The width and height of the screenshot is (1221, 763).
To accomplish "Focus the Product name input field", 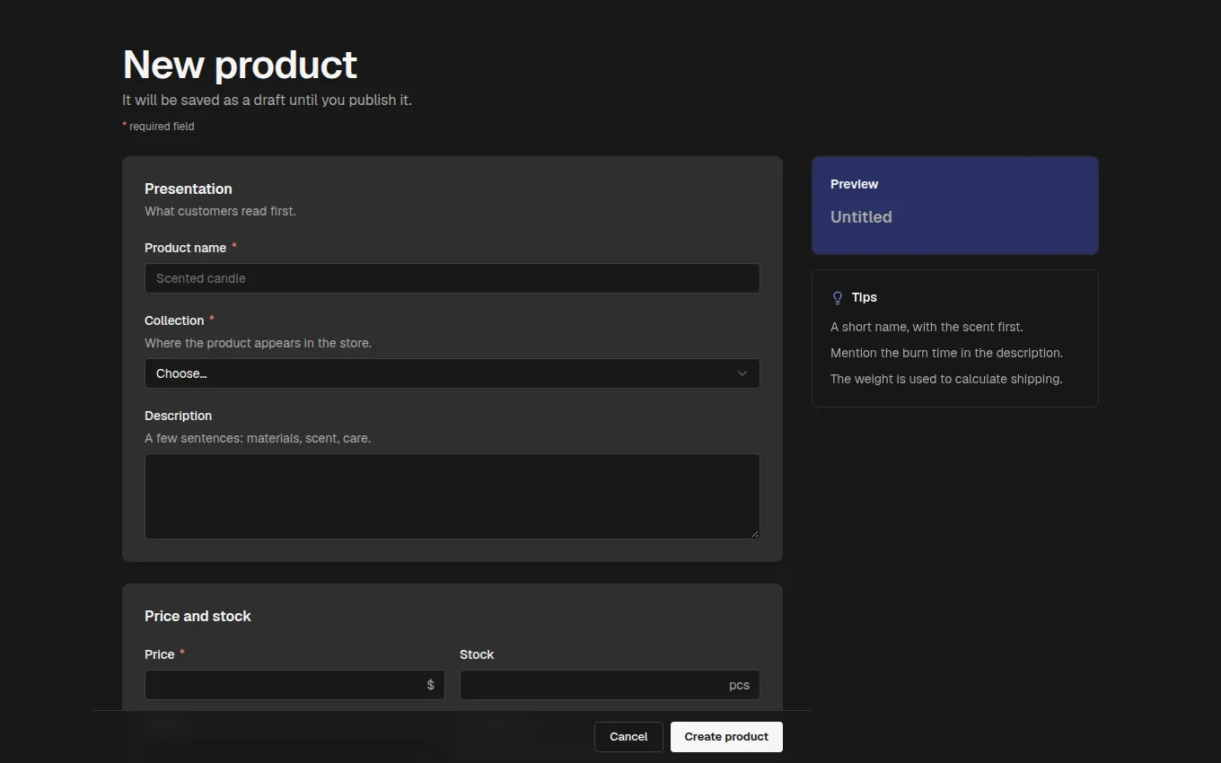I will coord(452,278).
